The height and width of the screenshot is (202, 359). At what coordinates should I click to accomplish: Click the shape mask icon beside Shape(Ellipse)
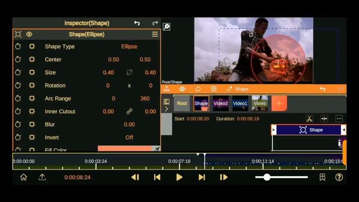pyautogui.click(x=18, y=34)
